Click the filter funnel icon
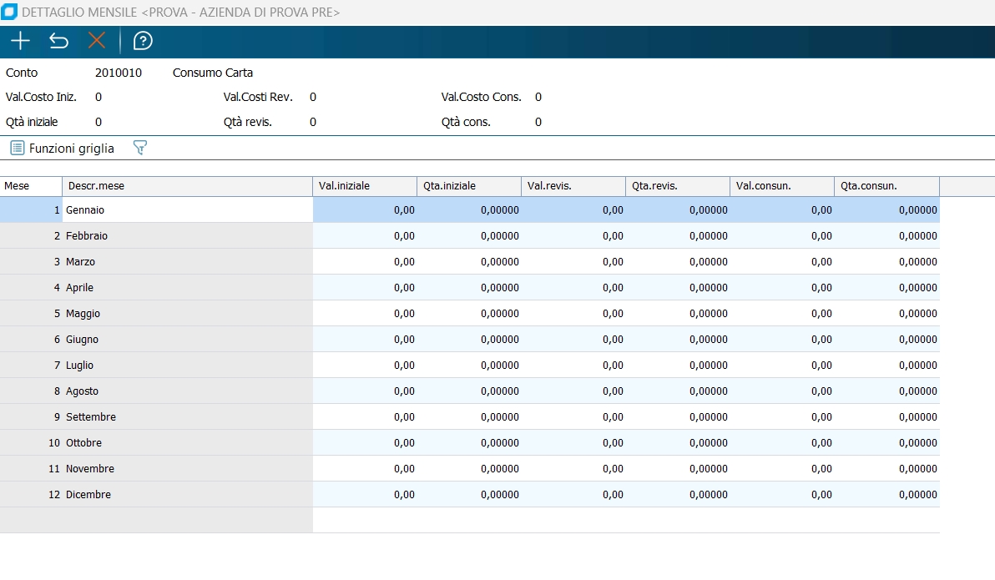 (x=140, y=148)
